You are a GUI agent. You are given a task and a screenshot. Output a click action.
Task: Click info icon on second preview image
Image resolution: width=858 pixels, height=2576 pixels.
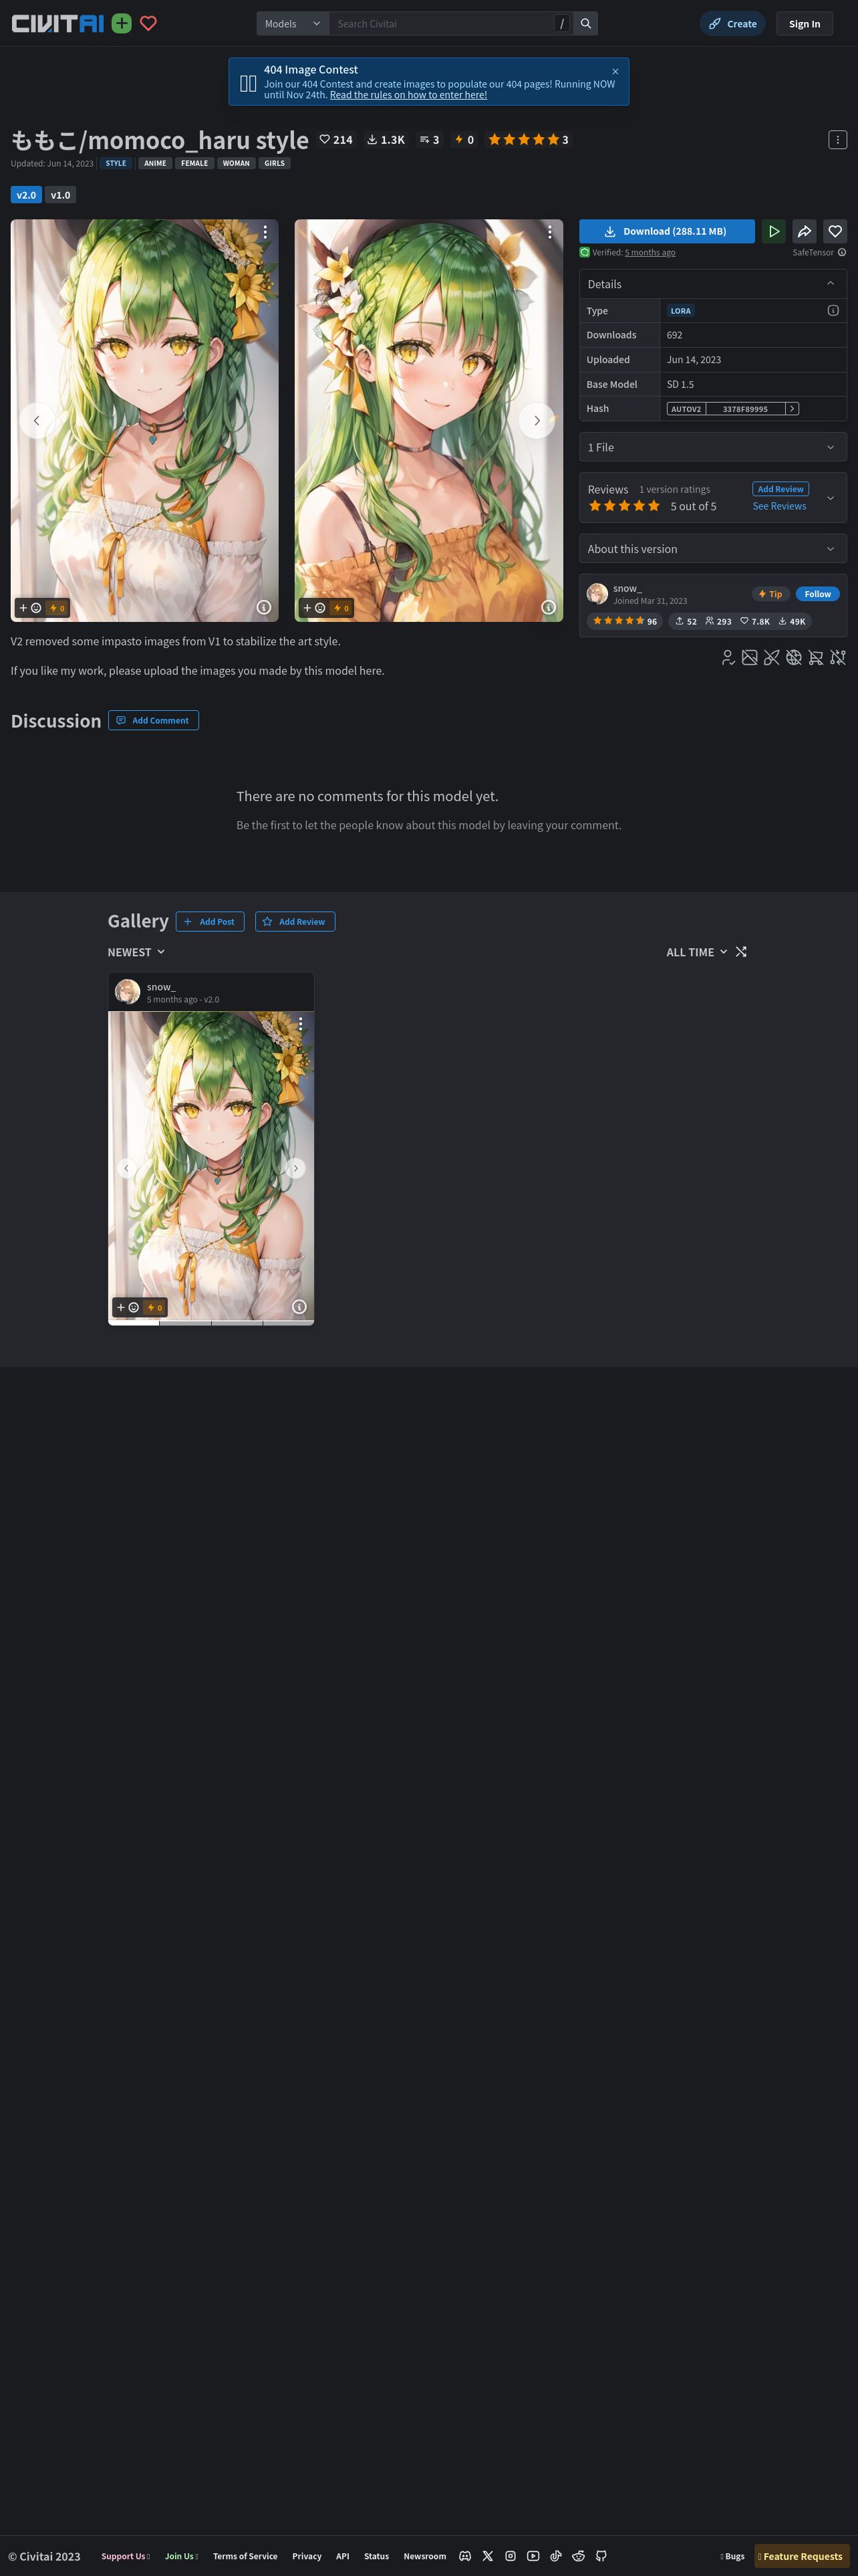click(549, 607)
